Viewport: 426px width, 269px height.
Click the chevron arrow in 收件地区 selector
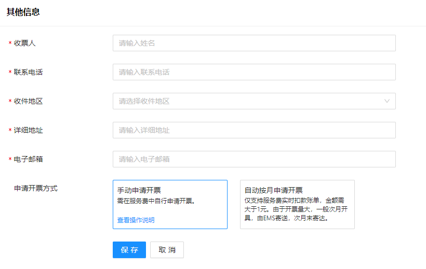point(387,101)
